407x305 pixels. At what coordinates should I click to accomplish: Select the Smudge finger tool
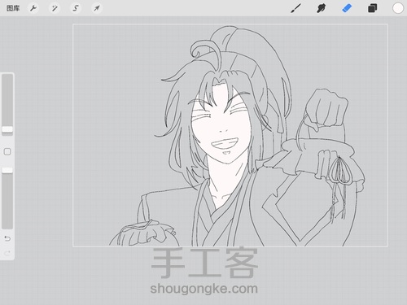(321, 8)
